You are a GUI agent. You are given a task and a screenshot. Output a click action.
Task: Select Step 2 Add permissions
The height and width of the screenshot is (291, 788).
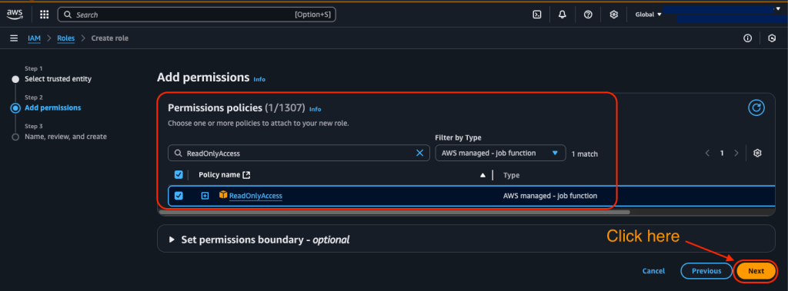point(53,107)
